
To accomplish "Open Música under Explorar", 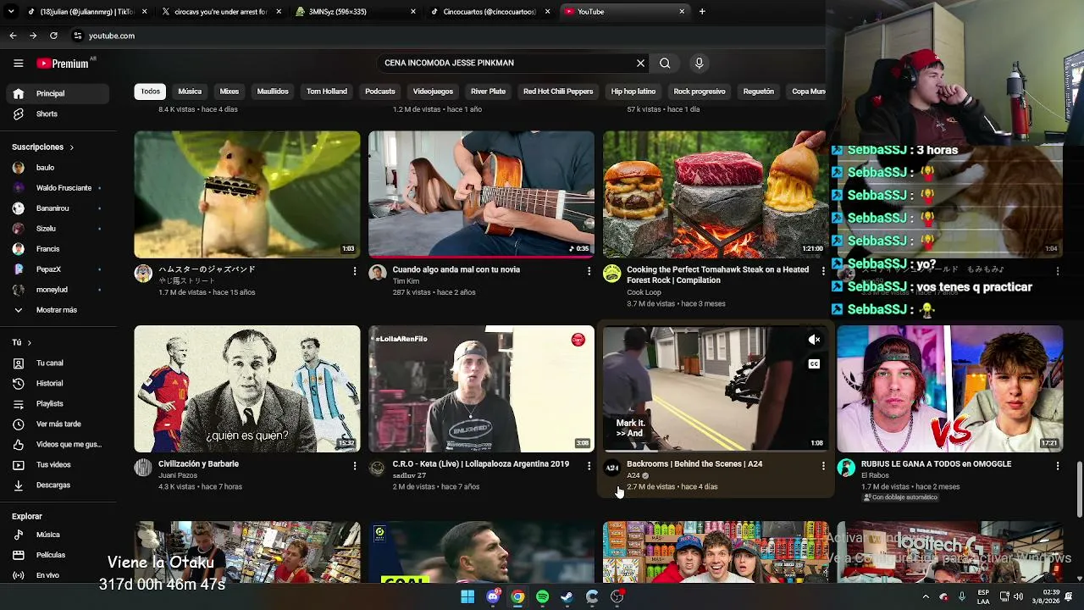I will [x=58, y=535].
